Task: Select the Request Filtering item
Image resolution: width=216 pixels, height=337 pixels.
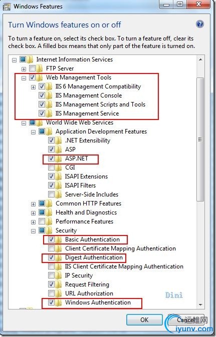Action: click(87, 284)
